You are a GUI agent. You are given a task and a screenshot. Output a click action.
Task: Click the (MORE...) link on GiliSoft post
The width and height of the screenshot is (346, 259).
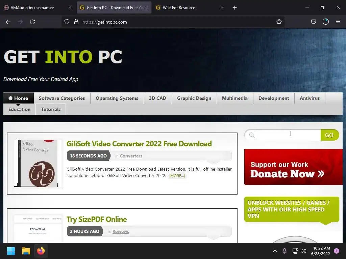pyautogui.click(x=177, y=176)
